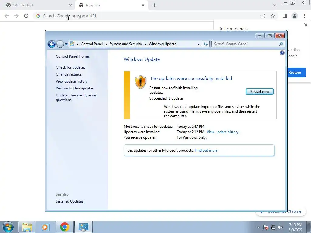Select System and Security breadcrumb

pos(126,44)
